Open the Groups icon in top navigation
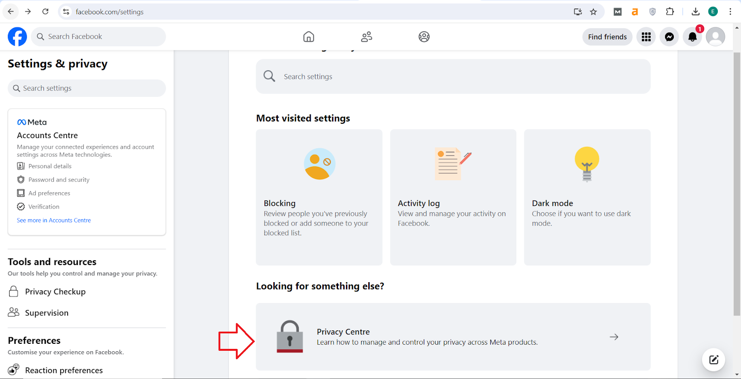This screenshot has width=741, height=379. point(424,37)
